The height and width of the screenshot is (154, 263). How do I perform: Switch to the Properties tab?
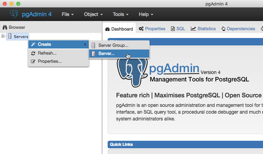click(x=152, y=29)
